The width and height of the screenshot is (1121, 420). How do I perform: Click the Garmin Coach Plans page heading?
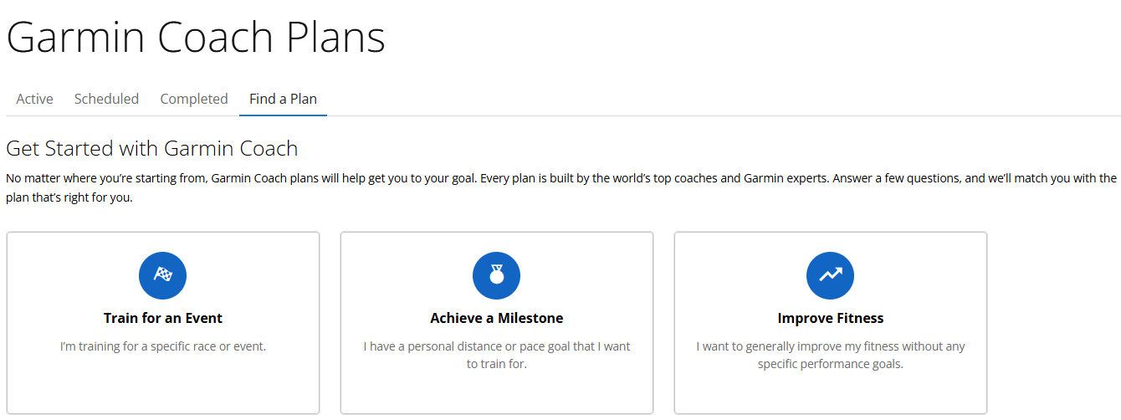(196, 38)
